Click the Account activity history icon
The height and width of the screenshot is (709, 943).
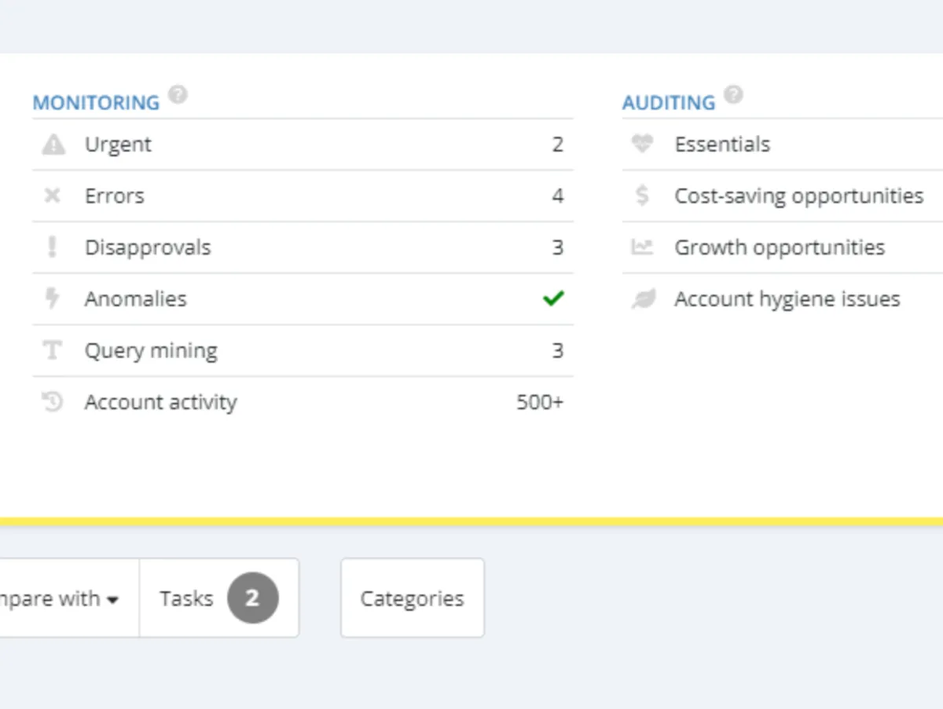coord(52,402)
